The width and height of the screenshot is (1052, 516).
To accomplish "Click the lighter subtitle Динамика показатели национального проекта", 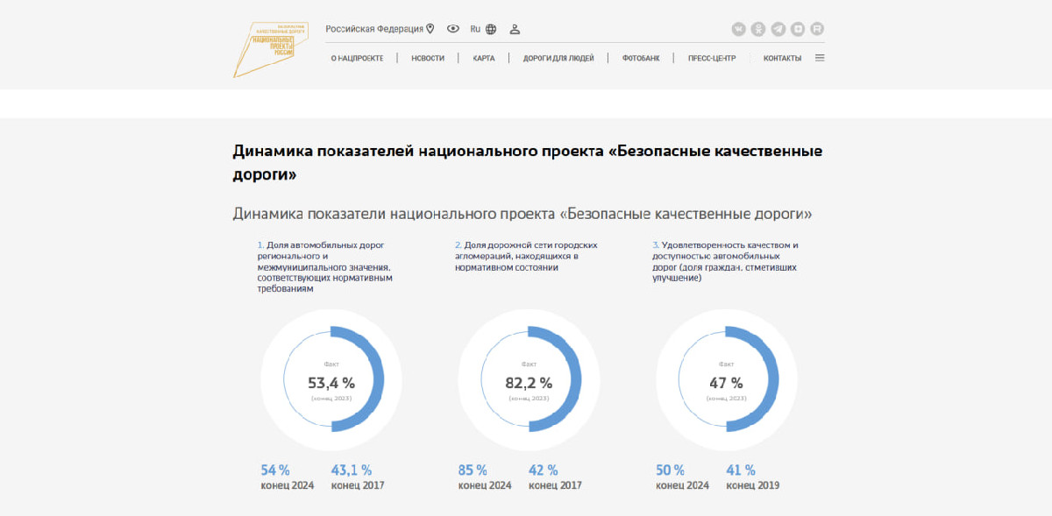I will tap(522, 214).
